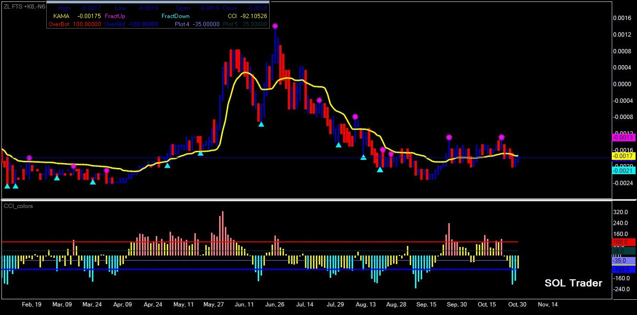Click the last magenta fractal-up marker in late October

501,137
